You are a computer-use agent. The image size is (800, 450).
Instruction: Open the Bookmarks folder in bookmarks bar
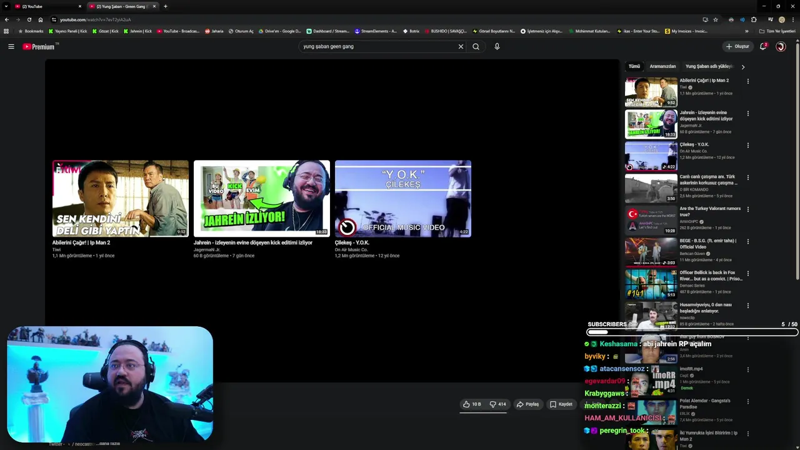(x=31, y=31)
